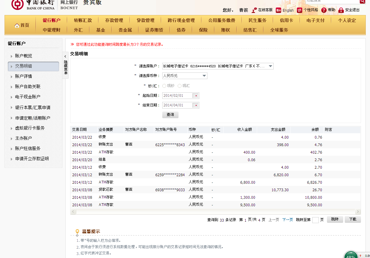
Task: Click the English language icon
Action: tap(278, 10)
